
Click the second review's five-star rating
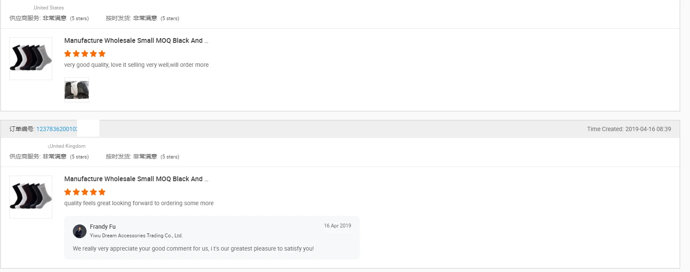pos(85,192)
